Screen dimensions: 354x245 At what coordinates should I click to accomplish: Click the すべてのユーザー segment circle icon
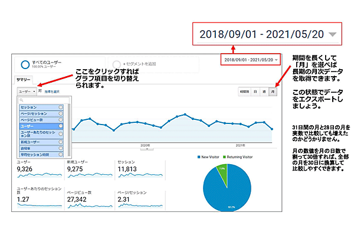click(27, 64)
